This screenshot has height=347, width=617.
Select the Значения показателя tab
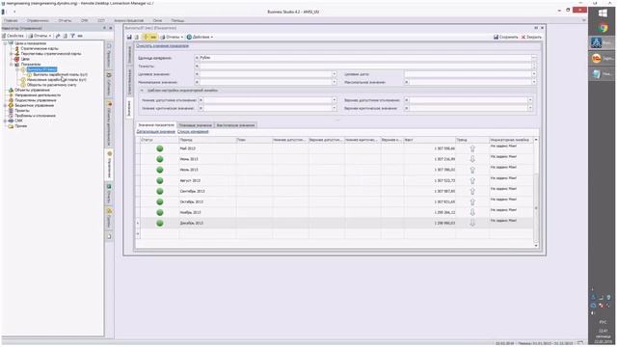pyautogui.click(x=156, y=125)
